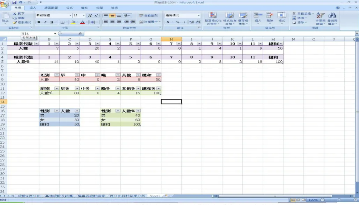Open Conditional Formatting 設定格式化的條件
The height and width of the screenshot is (205, 359).
coord(213,18)
